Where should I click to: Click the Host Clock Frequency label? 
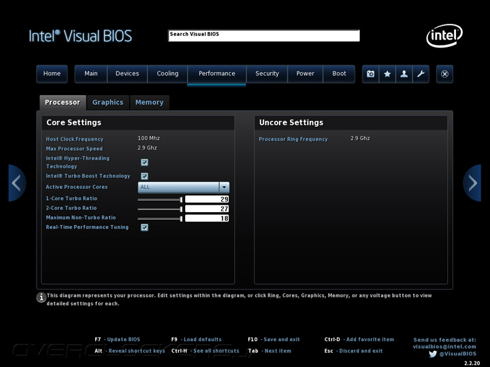(x=75, y=139)
